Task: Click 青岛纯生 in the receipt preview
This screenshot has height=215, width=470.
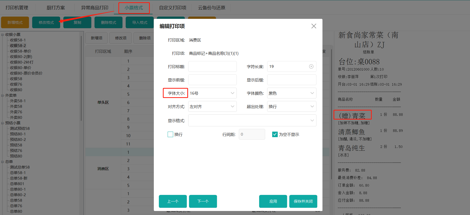Action: pyautogui.click(x=351, y=148)
